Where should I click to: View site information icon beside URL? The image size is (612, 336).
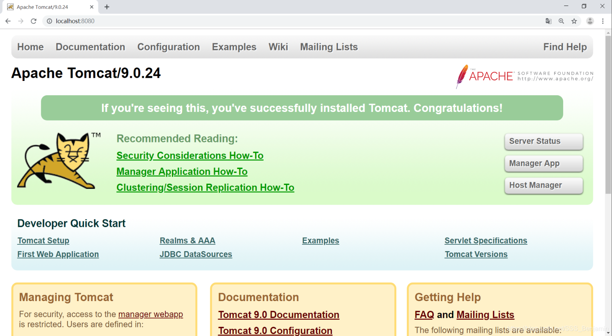tap(49, 21)
